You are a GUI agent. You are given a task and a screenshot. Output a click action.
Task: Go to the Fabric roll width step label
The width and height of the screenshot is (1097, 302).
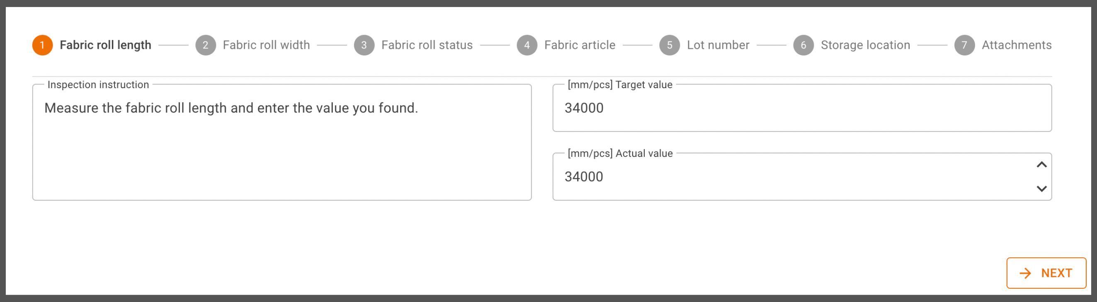266,45
